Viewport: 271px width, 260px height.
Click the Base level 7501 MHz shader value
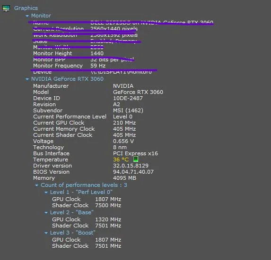(108, 226)
